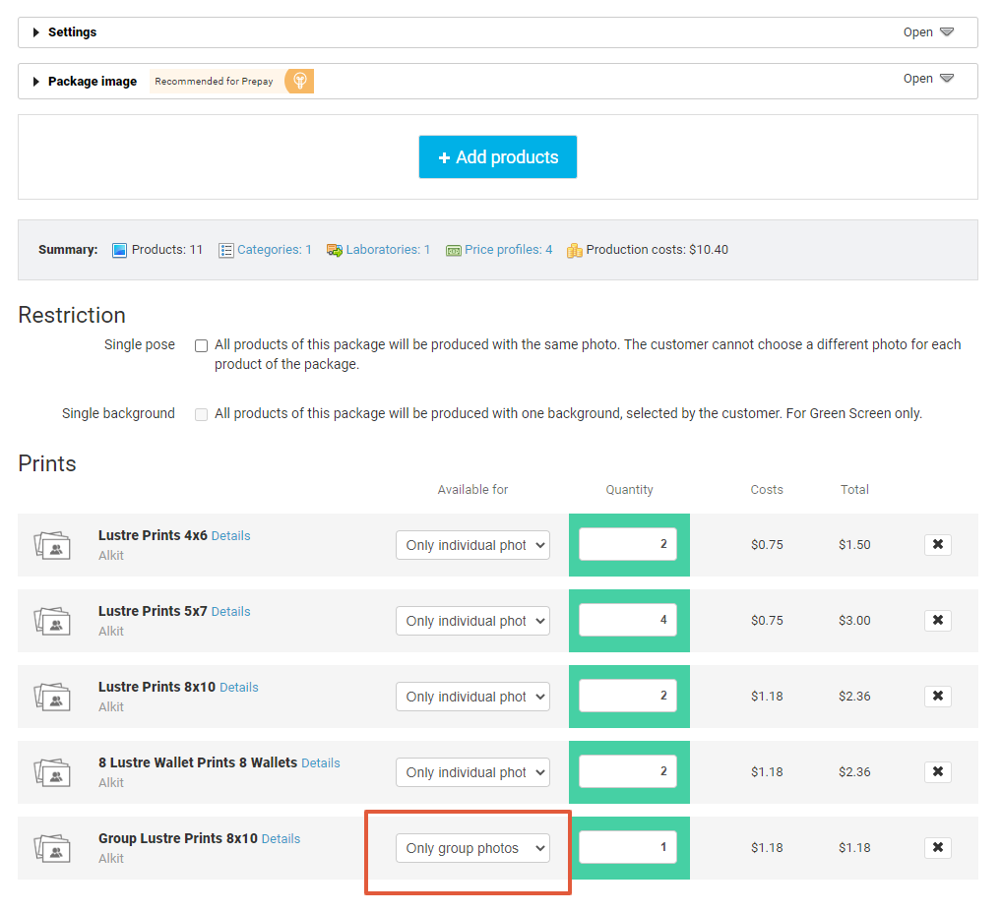The height and width of the screenshot is (913, 1002).
Task: Remove Group Lustre Prints 8x10 product
Action: (937, 848)
